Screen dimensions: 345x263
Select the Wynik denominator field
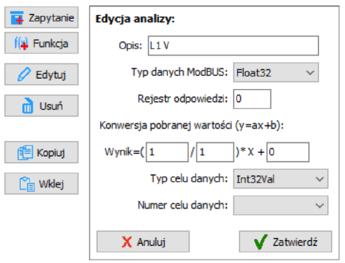click(x=215, y=152)
